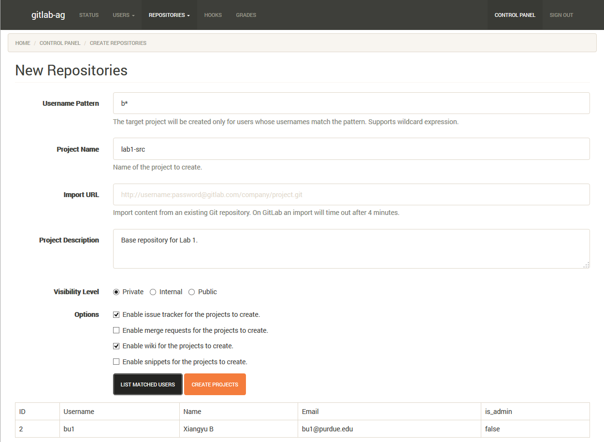This screenshot has height=442, width=604.
Task: Click the Import URL input field
Action: click(x=351, y=194)
